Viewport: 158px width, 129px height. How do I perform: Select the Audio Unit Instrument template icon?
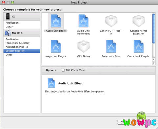83,21
